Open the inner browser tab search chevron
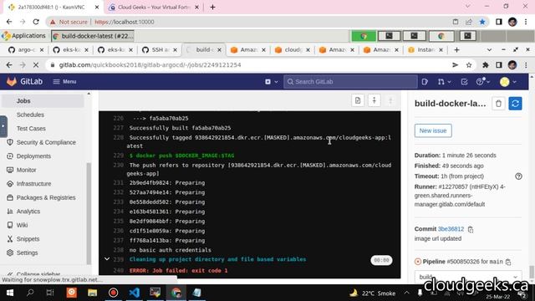535x301 pixels. tap(489, 50)
